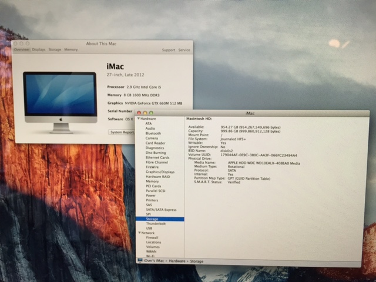This screenshot has width=376, height=282.
Task: Select Bluetooth in the Hardware list
Action: coord(153,133)
